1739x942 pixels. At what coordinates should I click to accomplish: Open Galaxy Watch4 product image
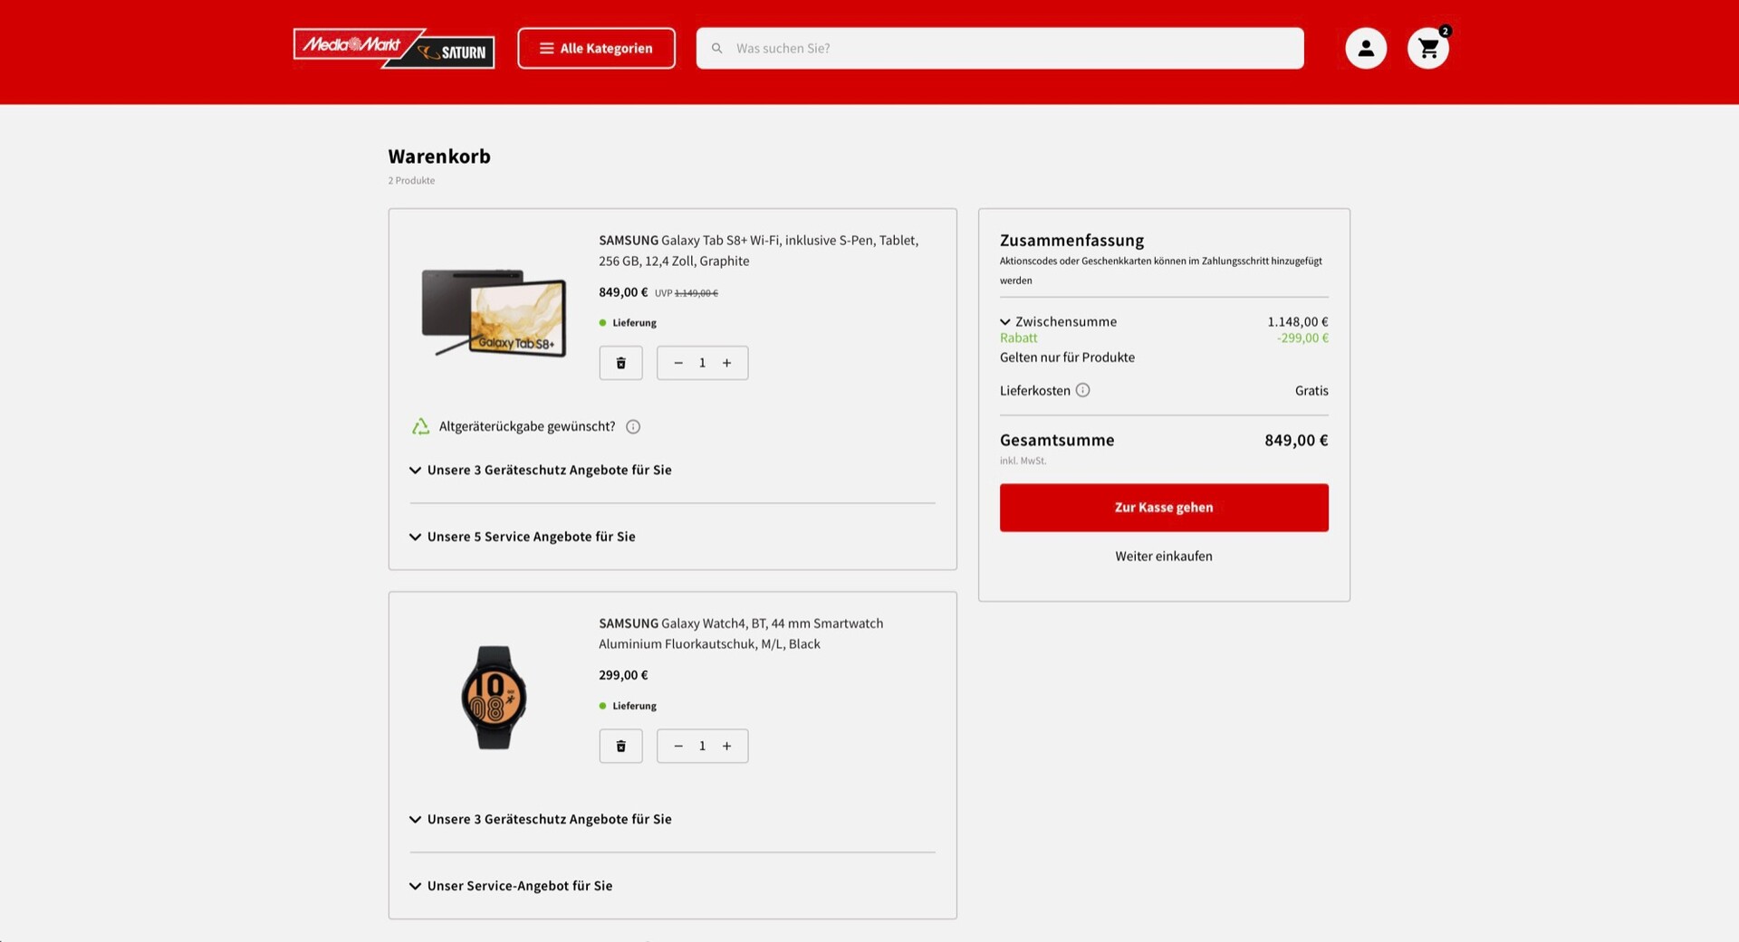click(x=495, y=697)
